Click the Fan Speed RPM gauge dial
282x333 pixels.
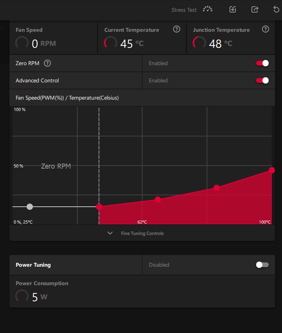[22, 43]
